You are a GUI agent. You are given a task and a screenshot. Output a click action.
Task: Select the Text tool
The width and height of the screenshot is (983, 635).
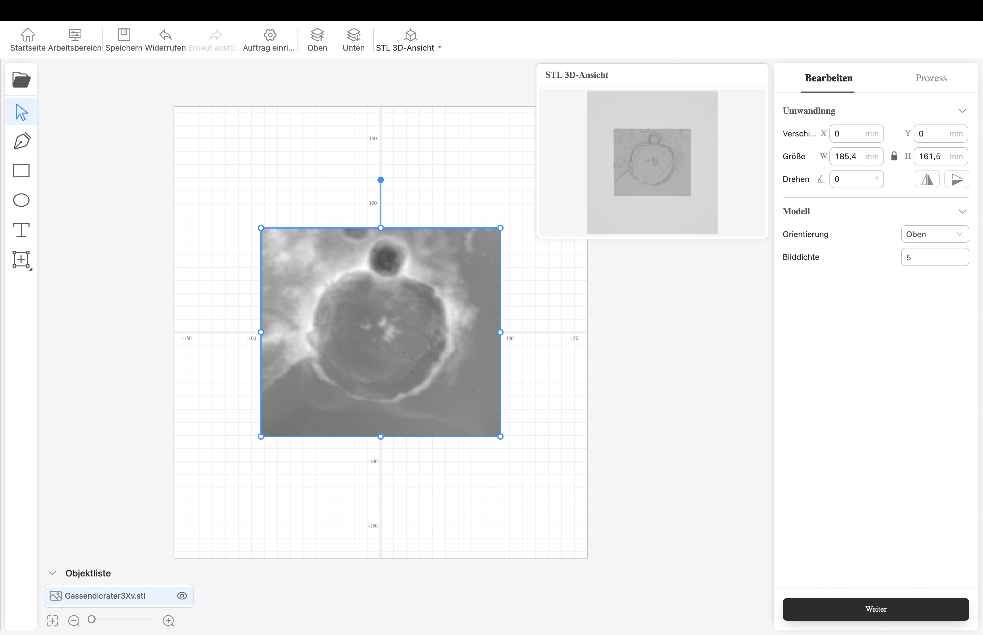pyautogui.click(x=21, y=230)
